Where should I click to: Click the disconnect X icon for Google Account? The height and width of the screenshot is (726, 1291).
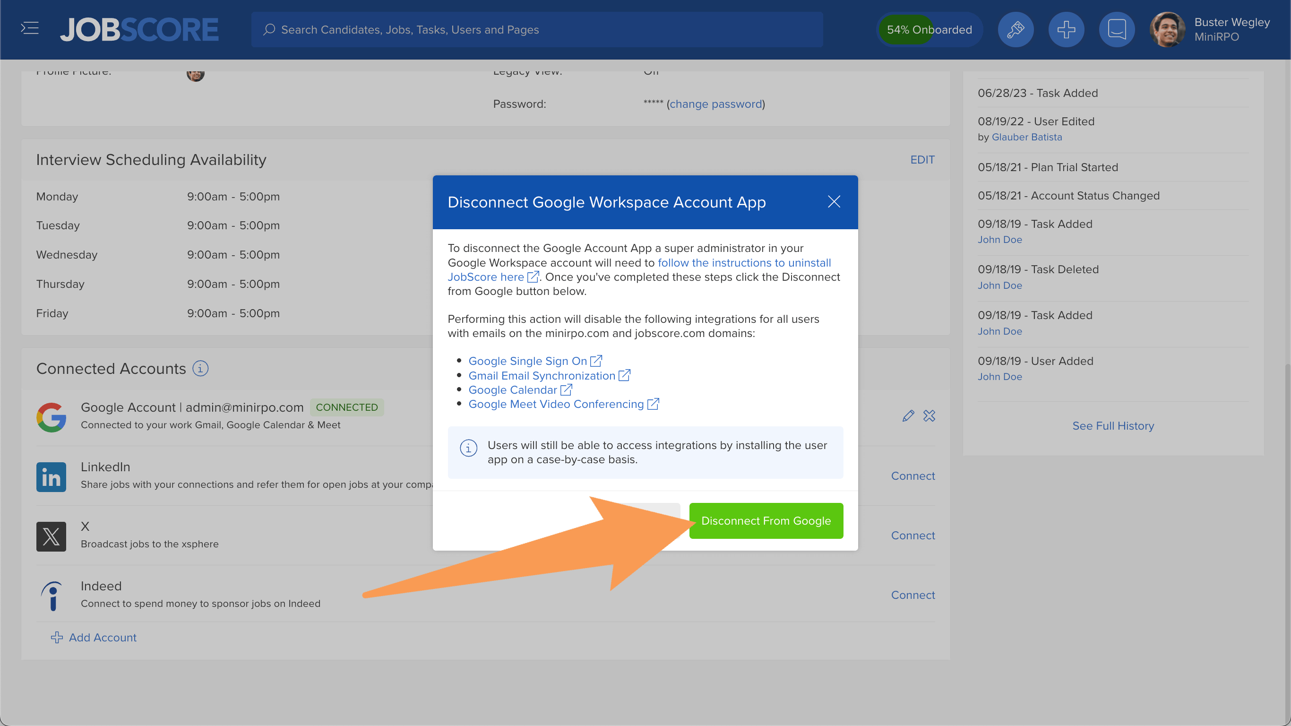point(929,415)
